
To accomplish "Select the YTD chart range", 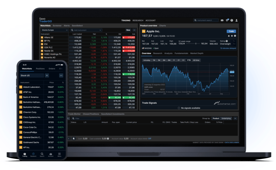I will 189,60.
